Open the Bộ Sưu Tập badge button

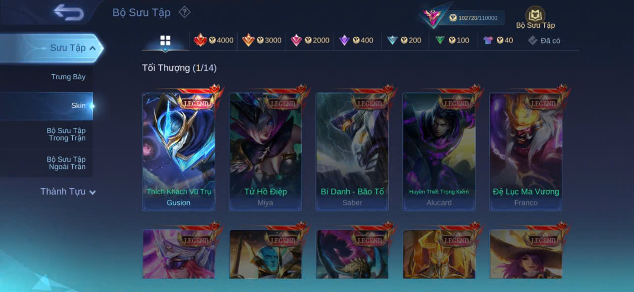[535, 18]
